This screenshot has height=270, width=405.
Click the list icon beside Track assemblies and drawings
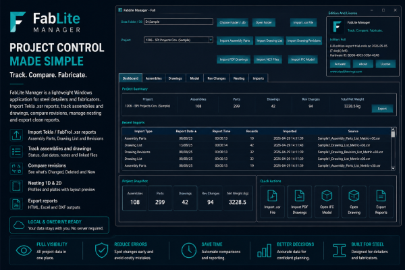click(16, 152)
